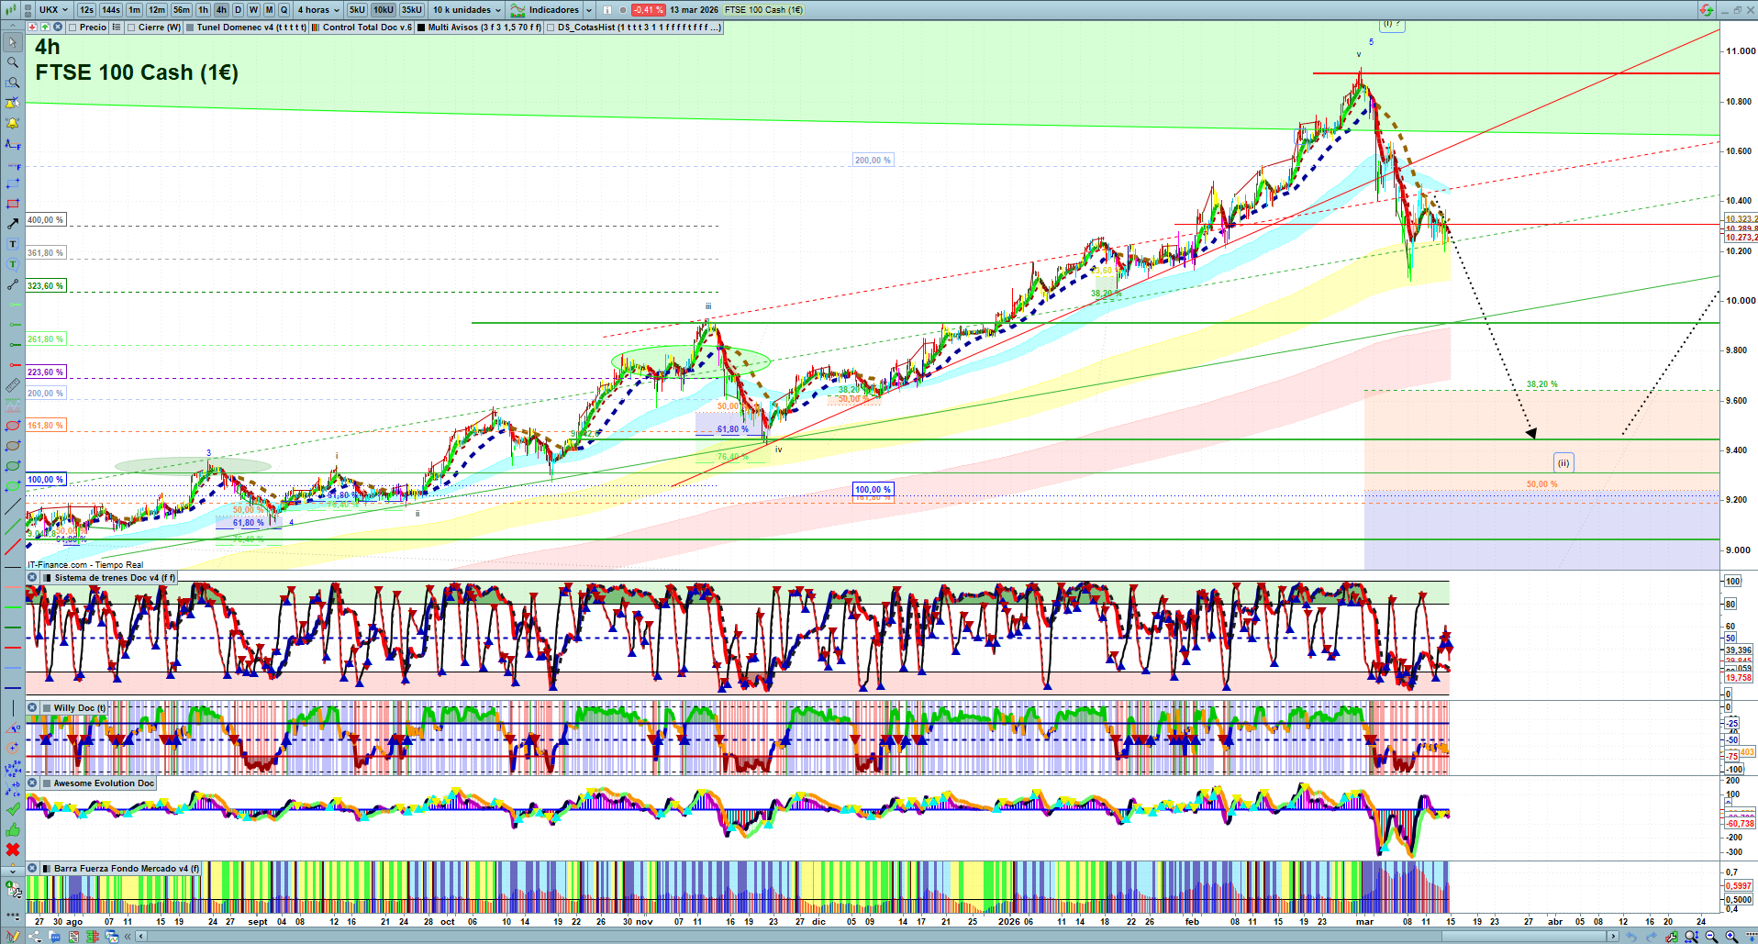Screen dimensions: 1758x944
Task: Click the Tunel Domenec v4 color swatch
Action: pos(190,28)
